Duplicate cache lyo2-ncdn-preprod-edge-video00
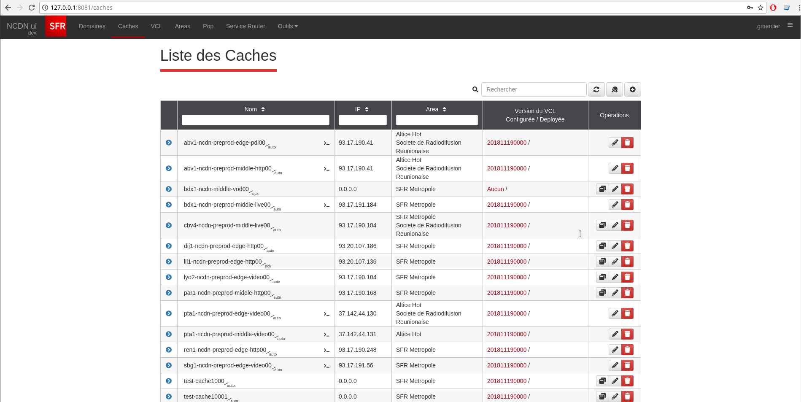Screen dimensions: 801x402 [602, 277]
